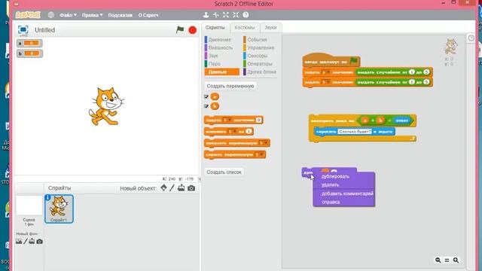The height and width of the screenshot is (271, 482).
Task: Choose a new backdrop from the library
Action: pos(19,242)
